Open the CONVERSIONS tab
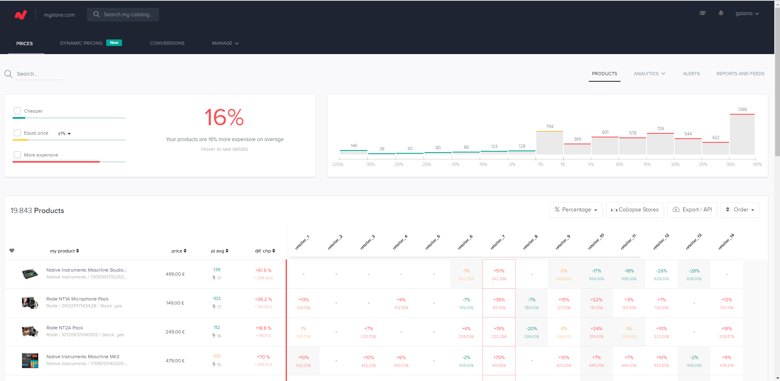780x381 pixels. 167,43
